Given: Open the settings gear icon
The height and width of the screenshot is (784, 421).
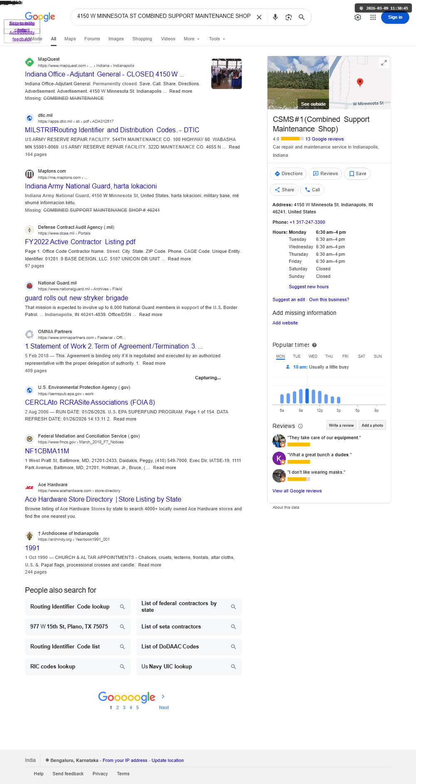Looking at the screenshot, I should click(x=358, y=17).
